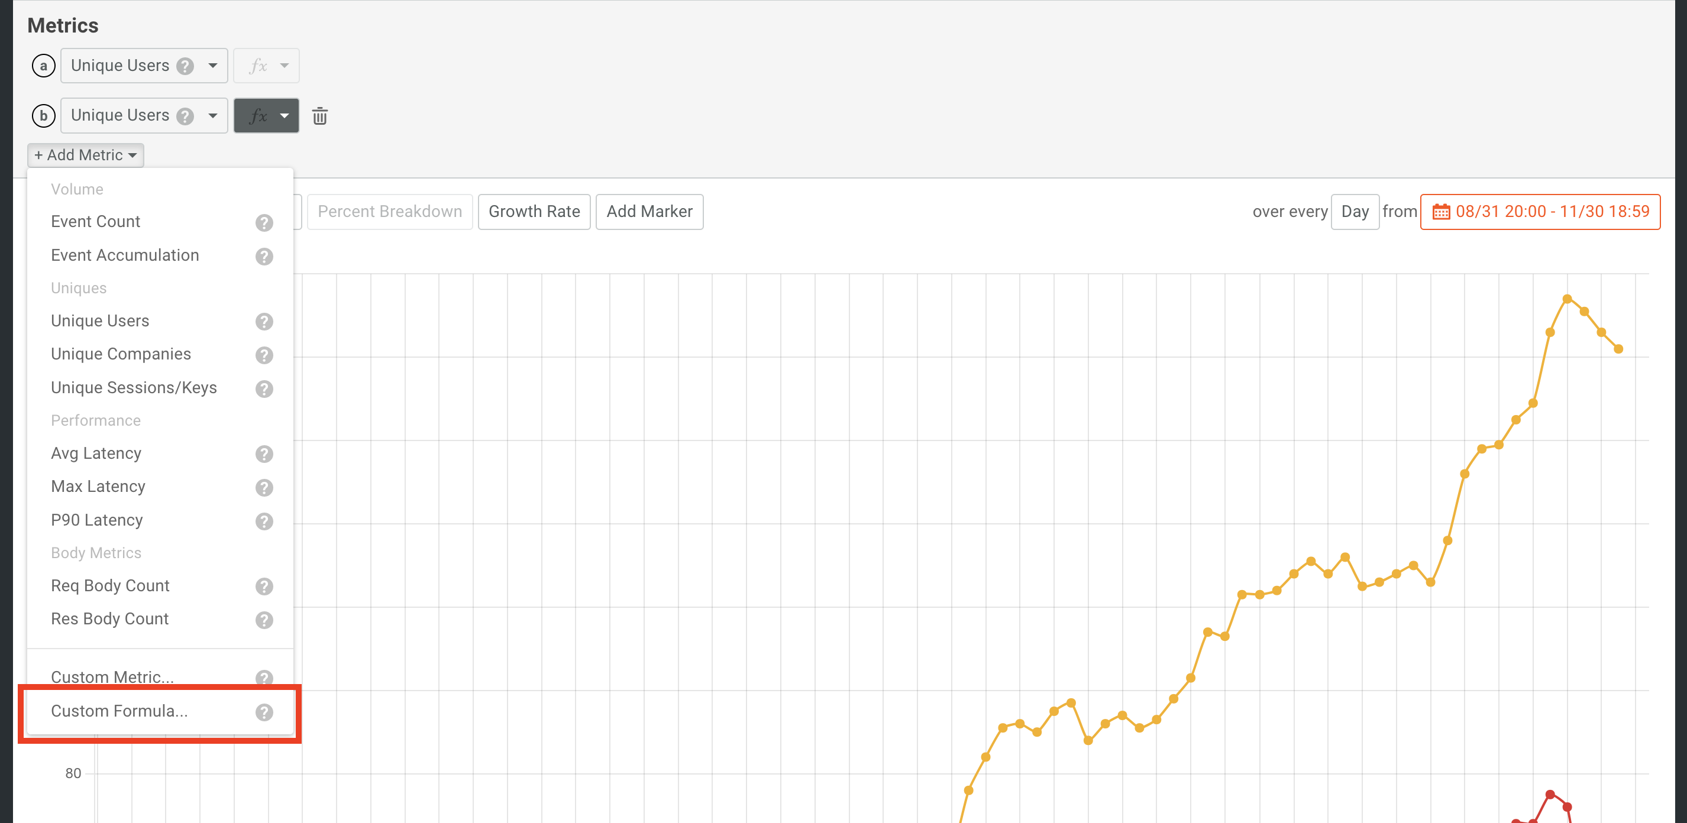
Task: Click the help icon beside Unique Companies
Action: coord(264,355)
